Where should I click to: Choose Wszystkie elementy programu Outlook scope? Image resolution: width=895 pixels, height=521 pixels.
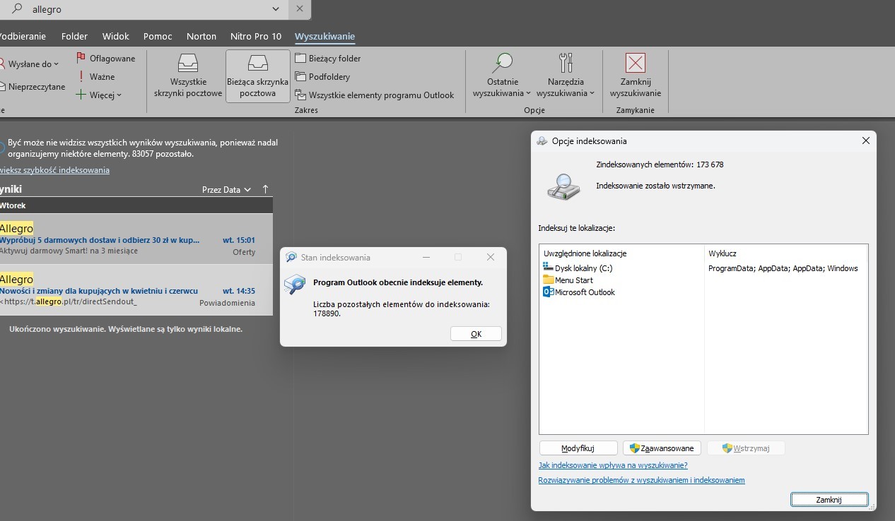pos(375,95)
